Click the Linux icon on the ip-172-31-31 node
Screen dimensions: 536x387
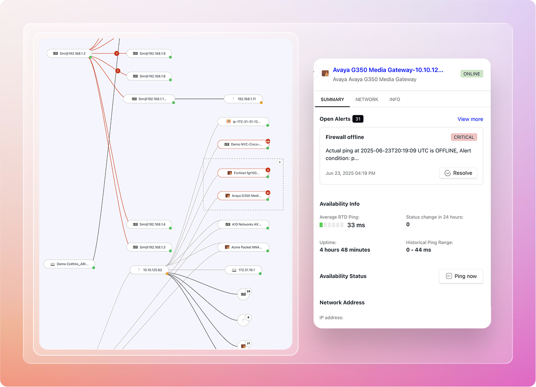[x=228, y=121]
